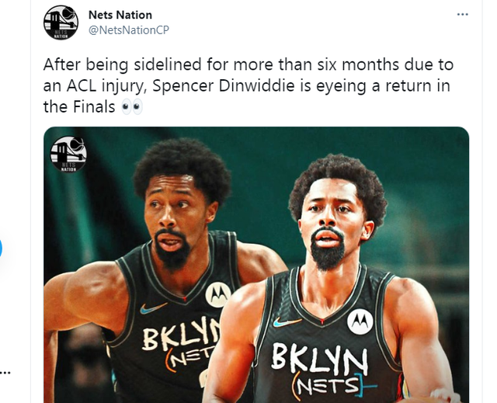Click the ellipsis at the bottom-left sidebar edge
497x403 pixels.
[5, 372]
